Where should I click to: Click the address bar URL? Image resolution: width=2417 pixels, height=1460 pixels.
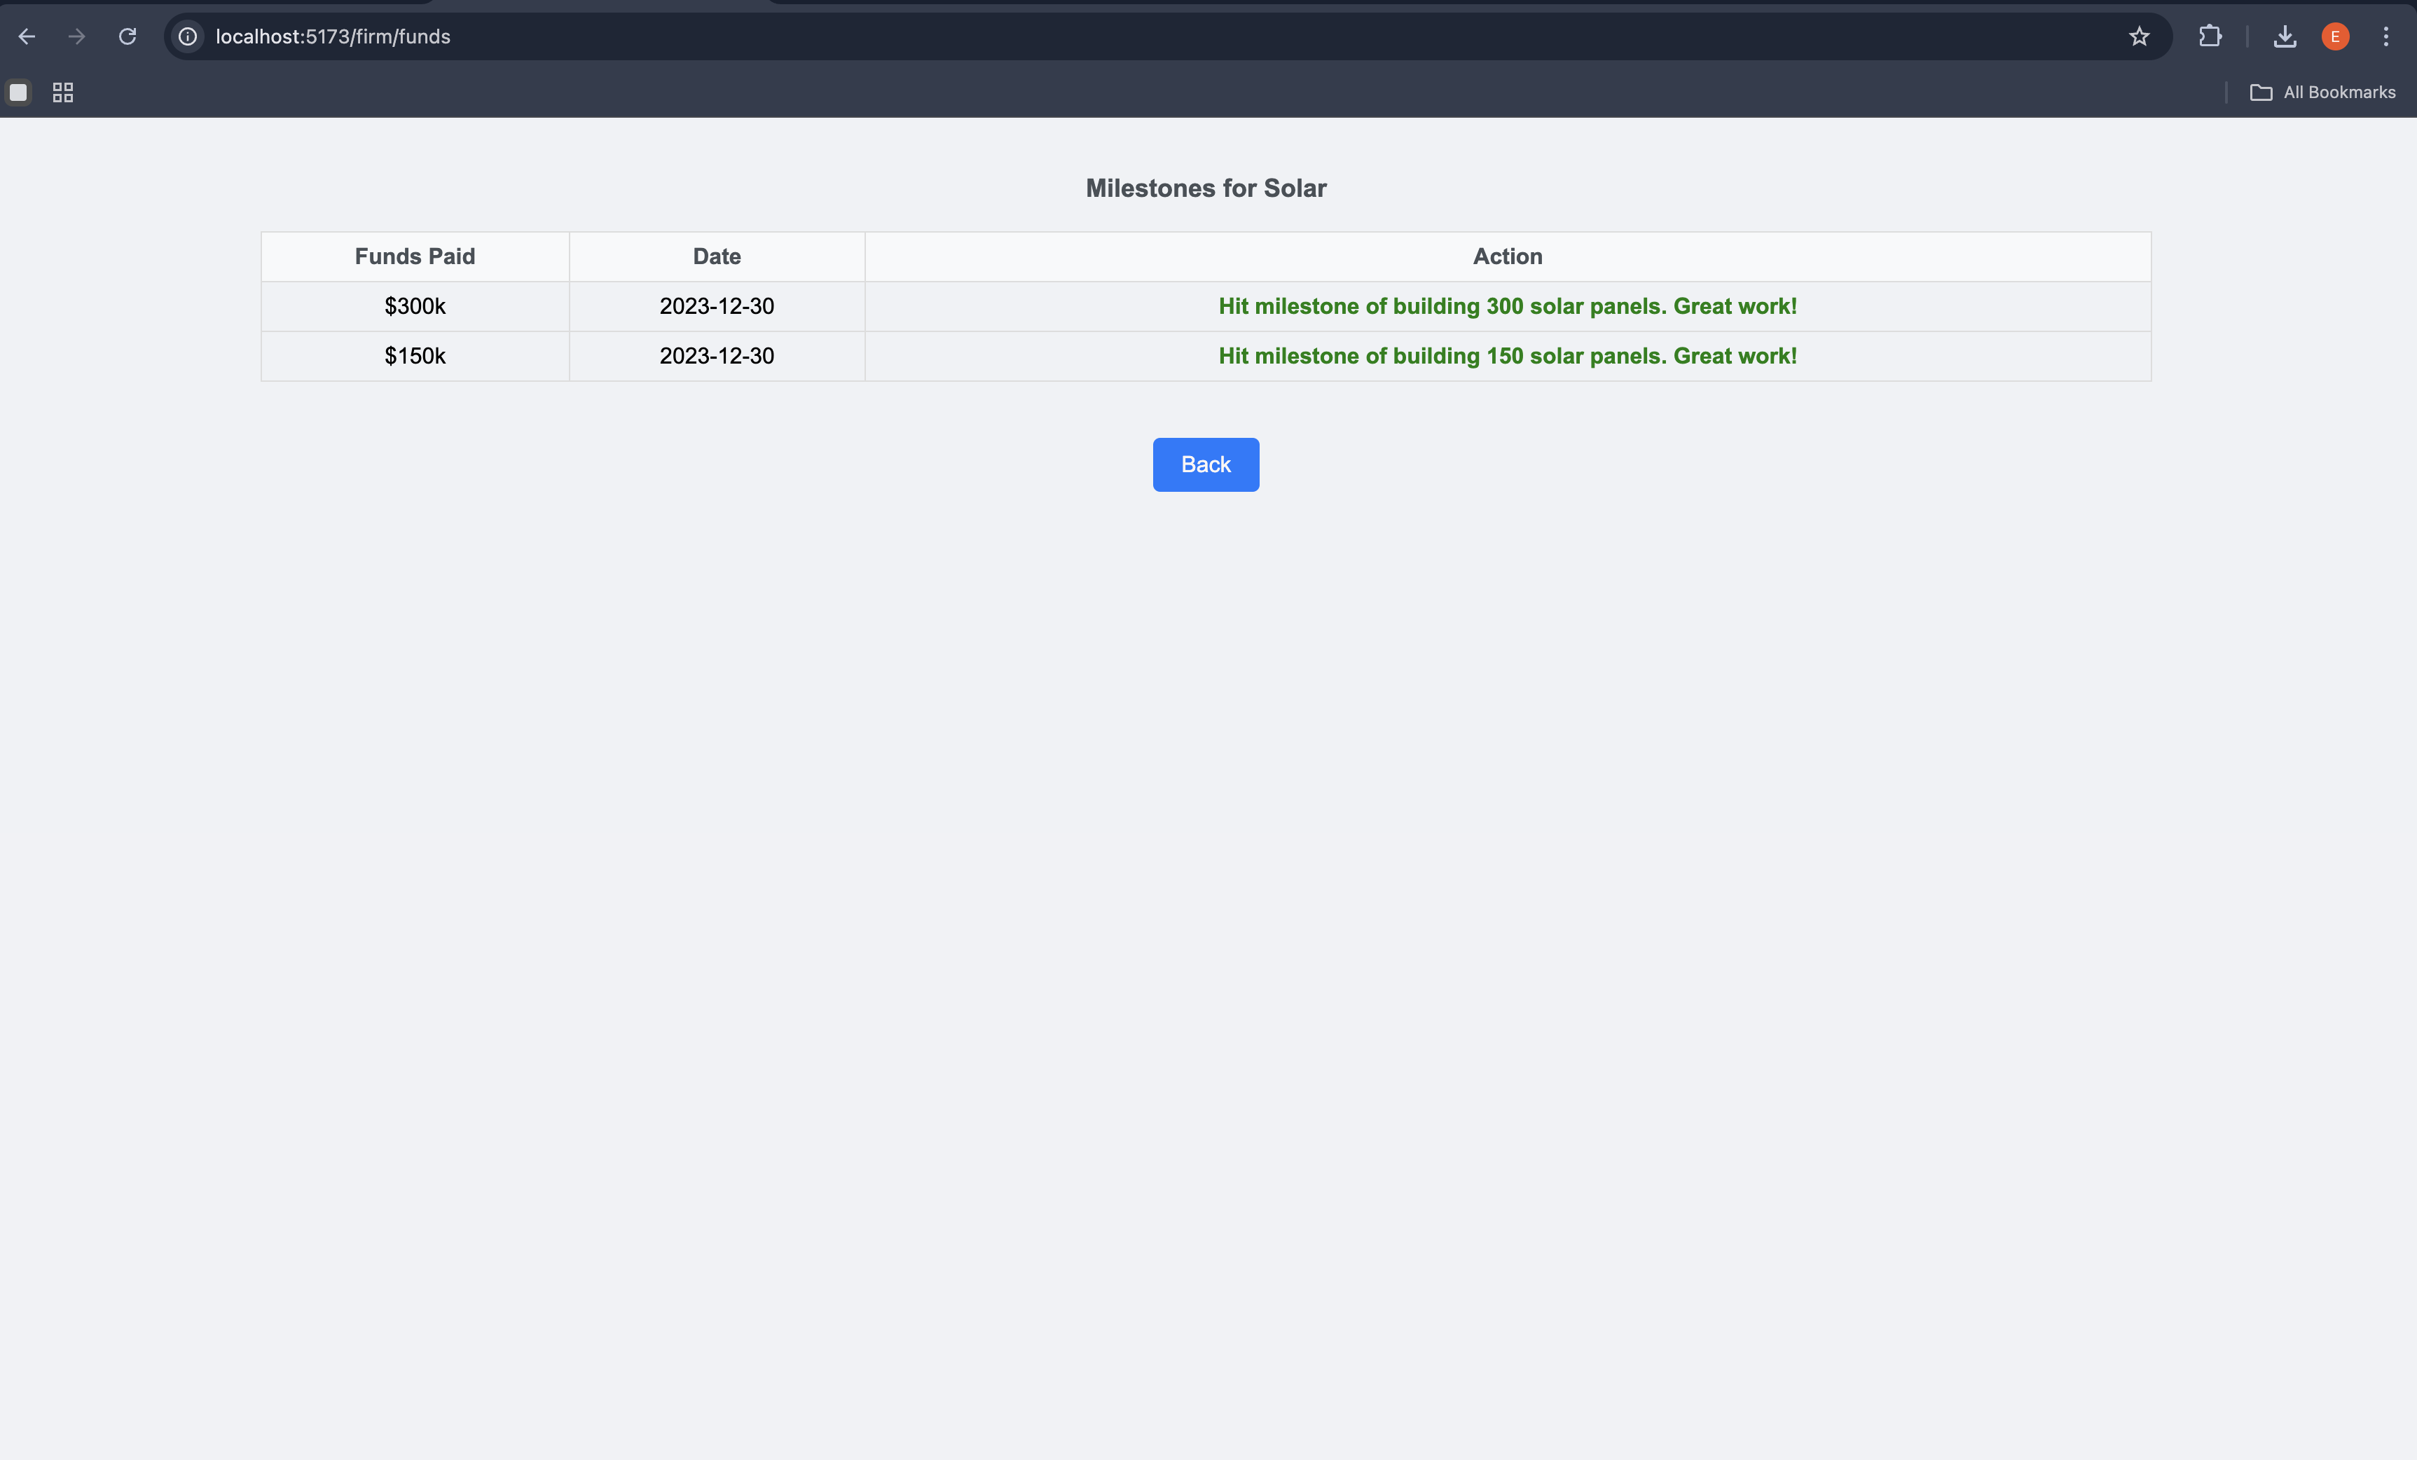pyautogui.click(x=333, y=36)
